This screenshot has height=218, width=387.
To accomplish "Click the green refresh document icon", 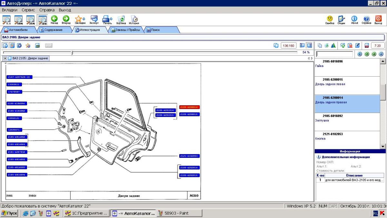I will point(326,45).
